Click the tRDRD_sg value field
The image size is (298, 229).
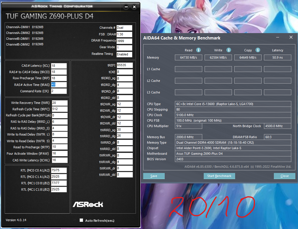point(125,78)
